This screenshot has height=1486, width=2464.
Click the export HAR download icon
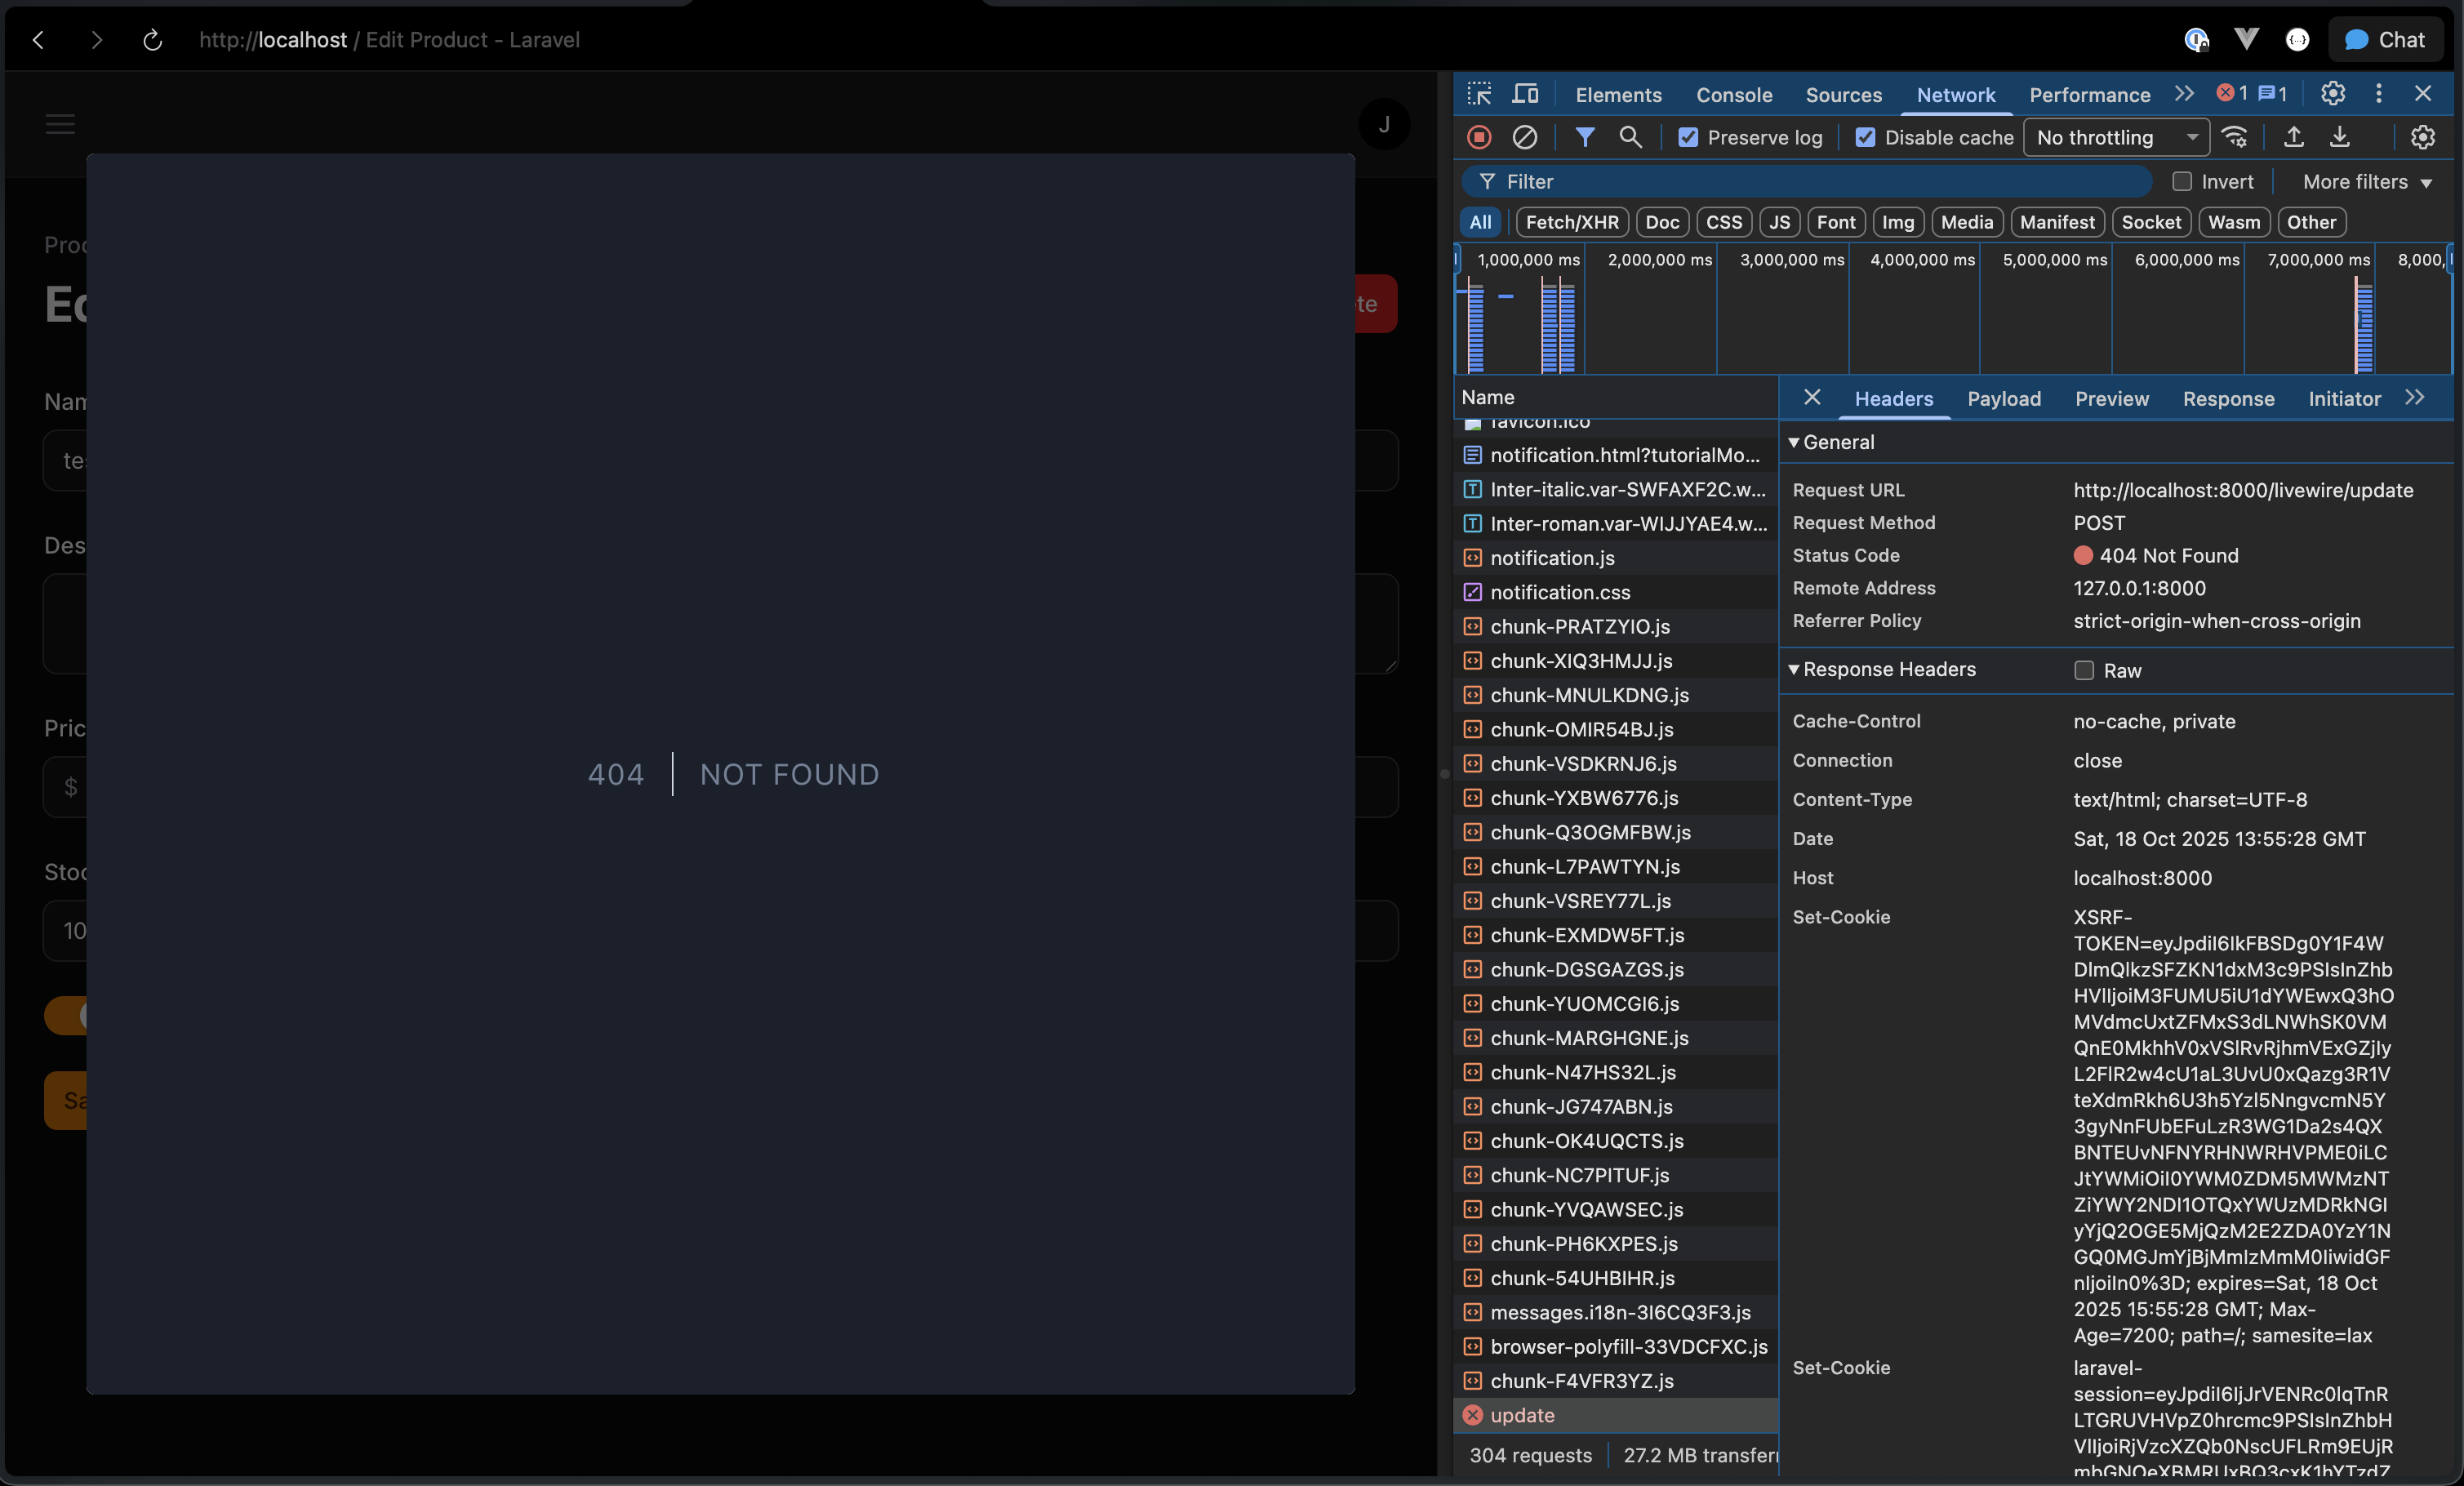click(2340, 137)
